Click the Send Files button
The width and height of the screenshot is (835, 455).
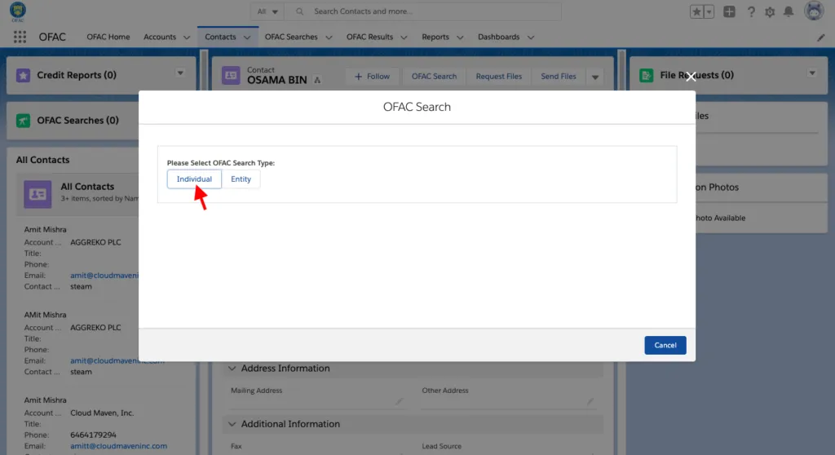(x=558, y=76)
